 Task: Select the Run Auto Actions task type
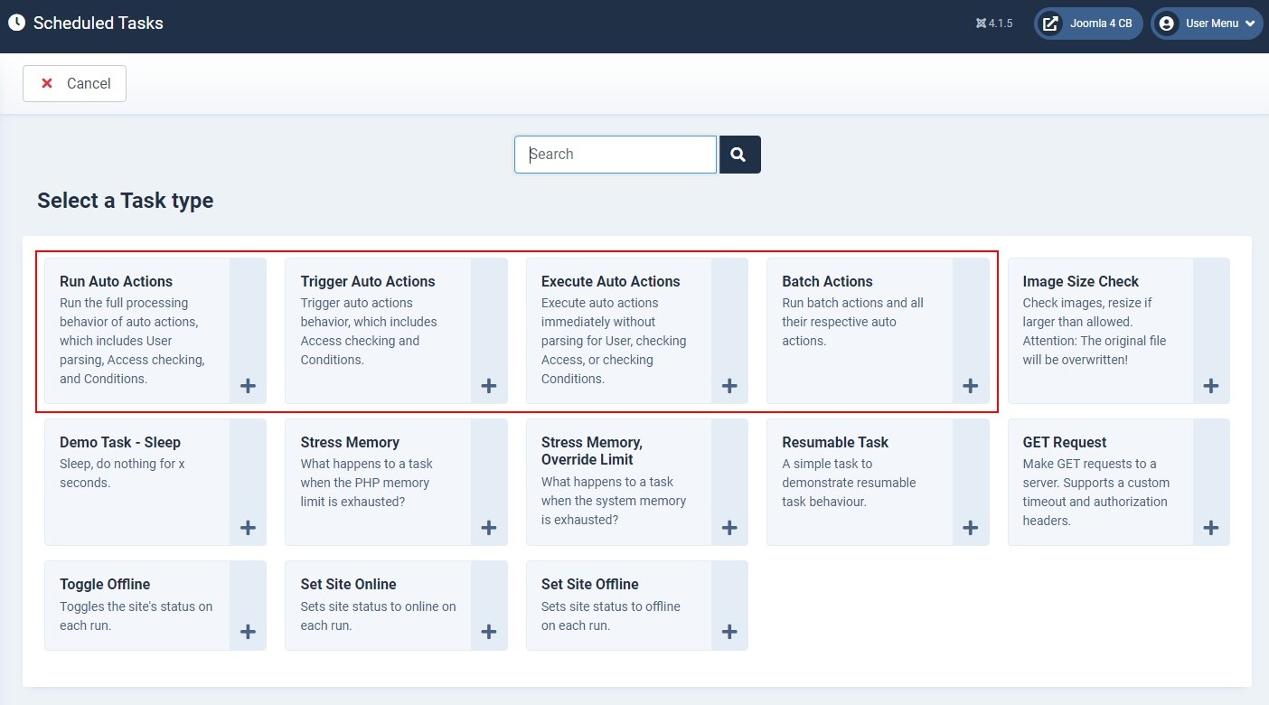pos(155,331)
